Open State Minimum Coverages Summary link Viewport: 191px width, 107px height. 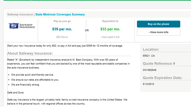(60, 14)
